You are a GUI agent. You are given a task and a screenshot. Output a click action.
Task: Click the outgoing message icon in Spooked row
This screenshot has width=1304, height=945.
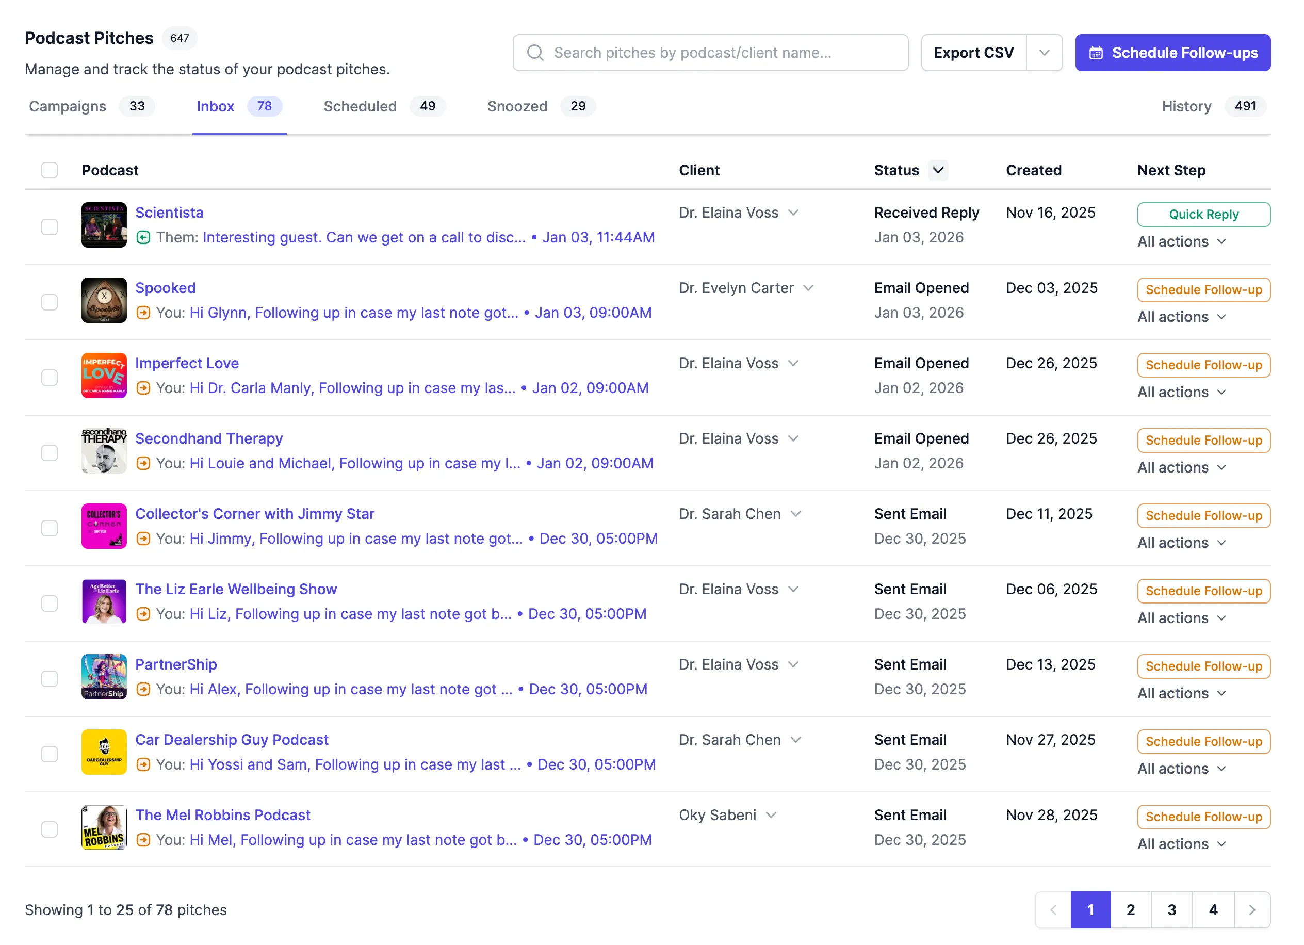143,313
